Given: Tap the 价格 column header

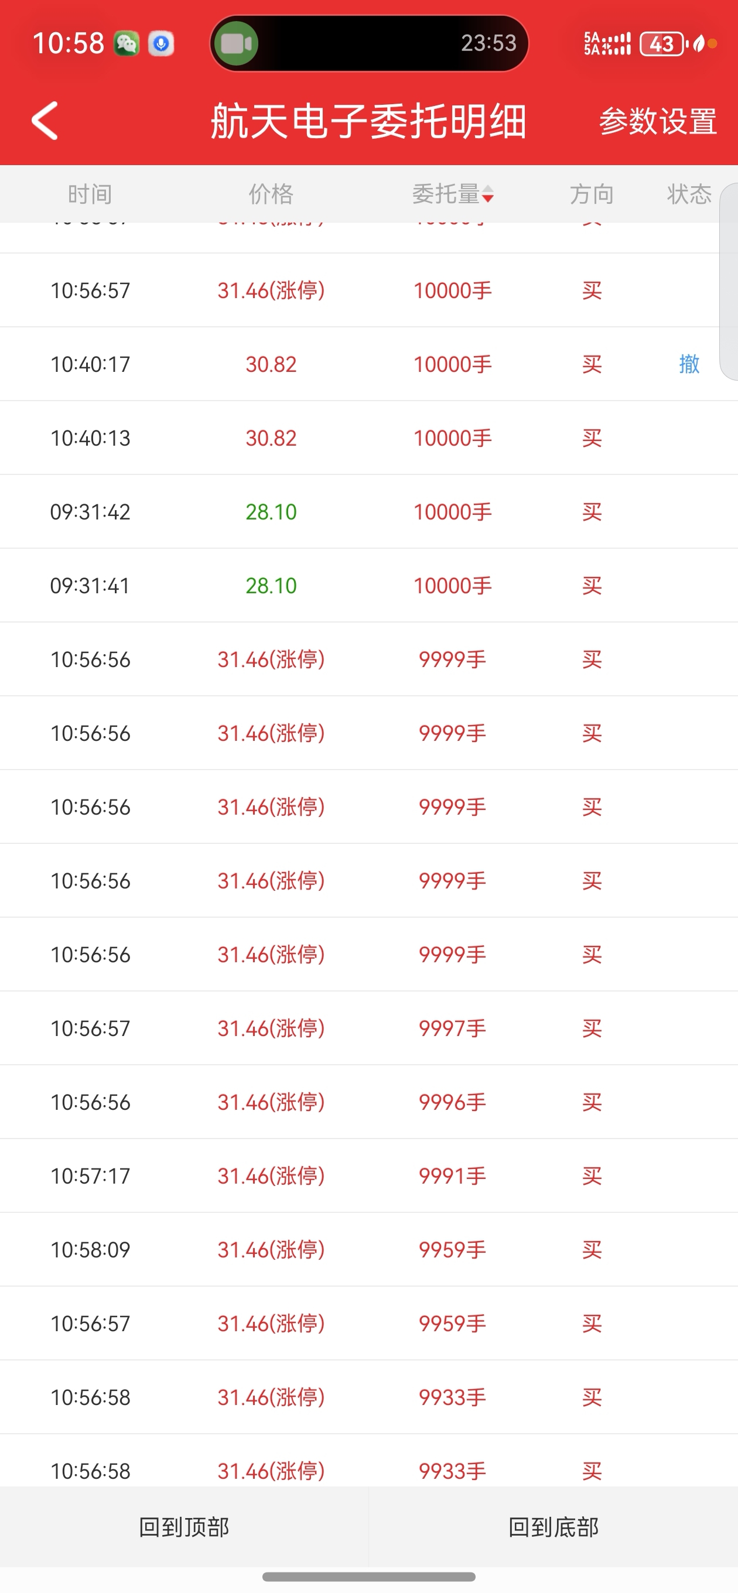Looking at the screenshot, I should (271, 194).
